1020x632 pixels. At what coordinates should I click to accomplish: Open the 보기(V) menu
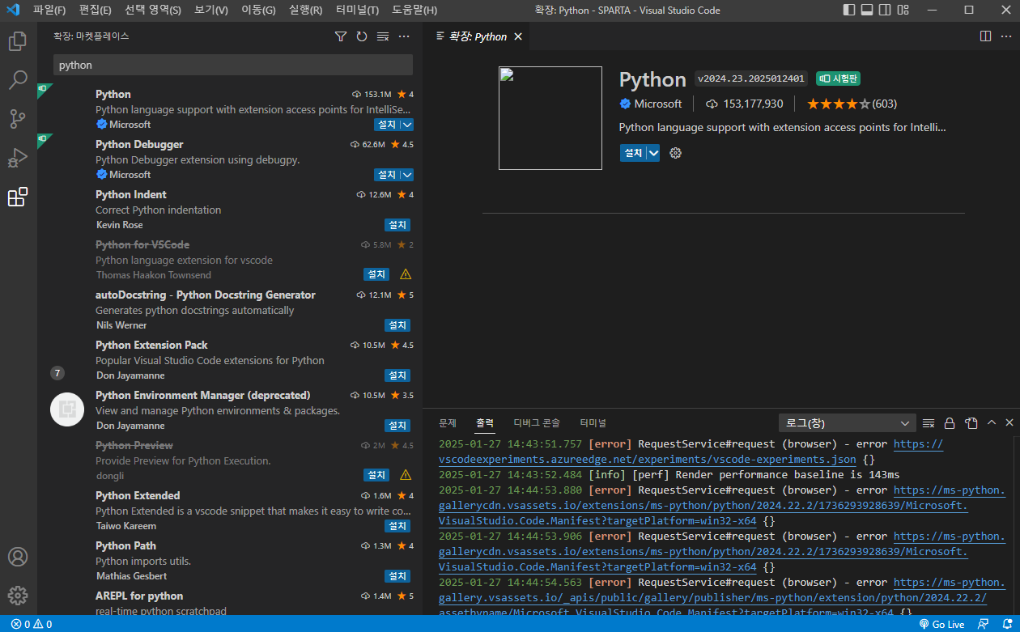[x=212, y=10]
